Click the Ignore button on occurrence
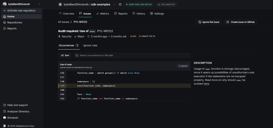 183,66
